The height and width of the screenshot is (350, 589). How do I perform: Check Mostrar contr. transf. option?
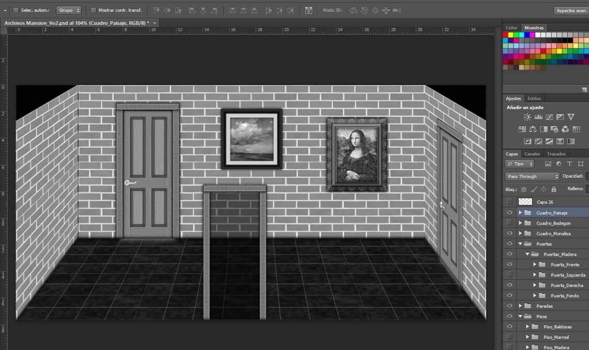click(93, 10)
